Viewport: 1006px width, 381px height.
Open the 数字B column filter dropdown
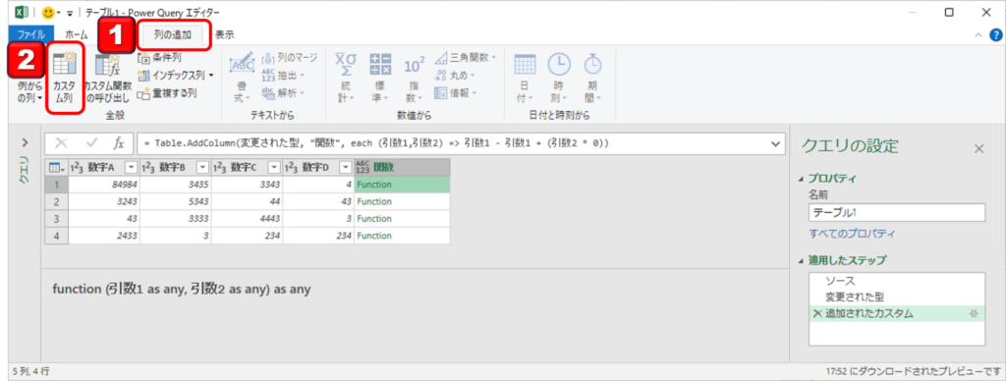(202, 167)
